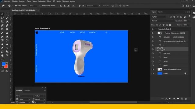The image size is (195, 109).
Task: Select the Zoom magnifier tool in toolbox
Action: (x=7, y=55)
